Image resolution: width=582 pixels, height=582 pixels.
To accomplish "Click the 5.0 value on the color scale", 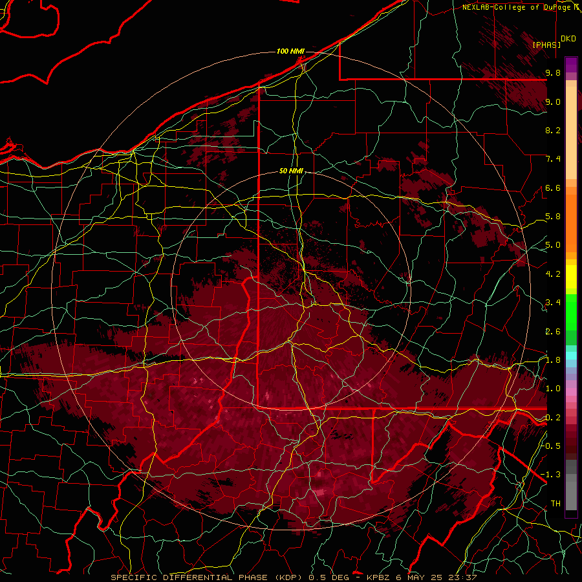I will click(553, 245).
